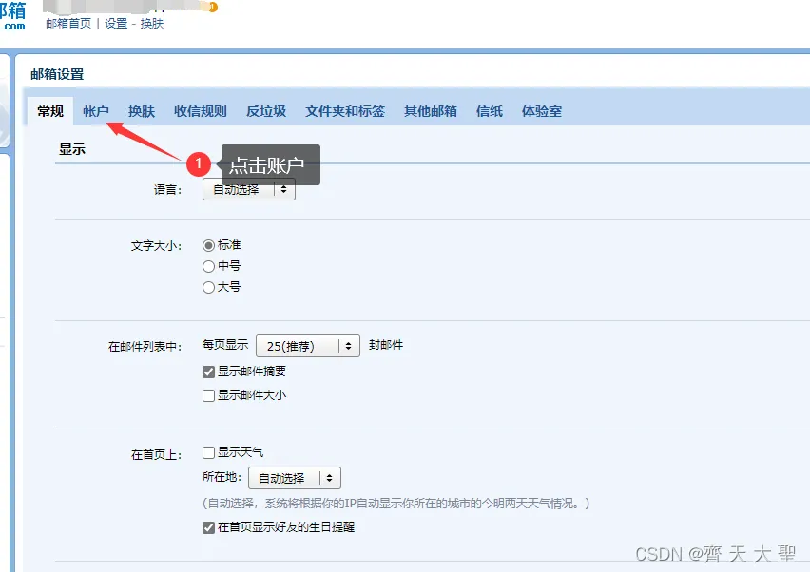Open the 帐户 settings tab
This screenshot has width=810, height=572.
(96, 111)
